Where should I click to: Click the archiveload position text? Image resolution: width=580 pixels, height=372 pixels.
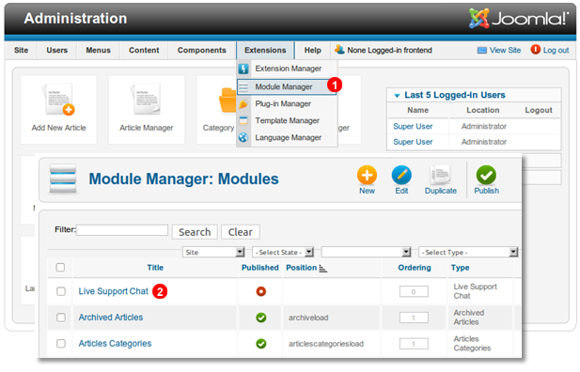pos(308,318)
